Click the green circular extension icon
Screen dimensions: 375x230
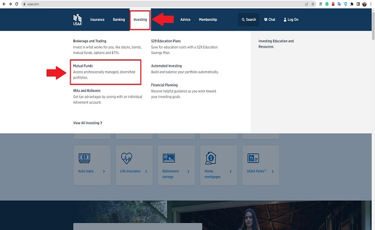pos(327,4)
